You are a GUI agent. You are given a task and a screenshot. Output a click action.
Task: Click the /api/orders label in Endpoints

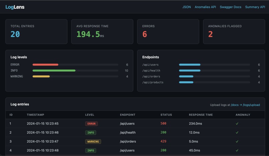click(x=151, y=76)
